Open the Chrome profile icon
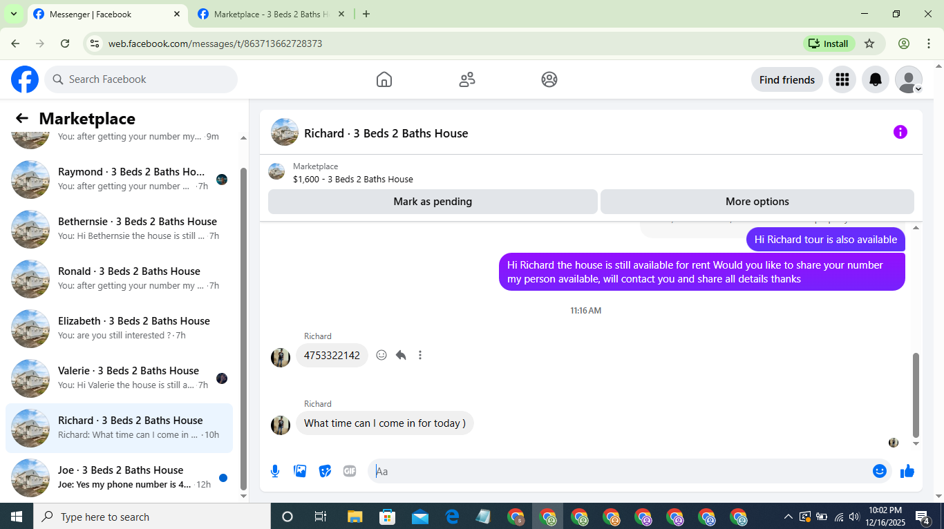Screen dimensions: 944x529 pyautogui.click(x=904, y=44)
